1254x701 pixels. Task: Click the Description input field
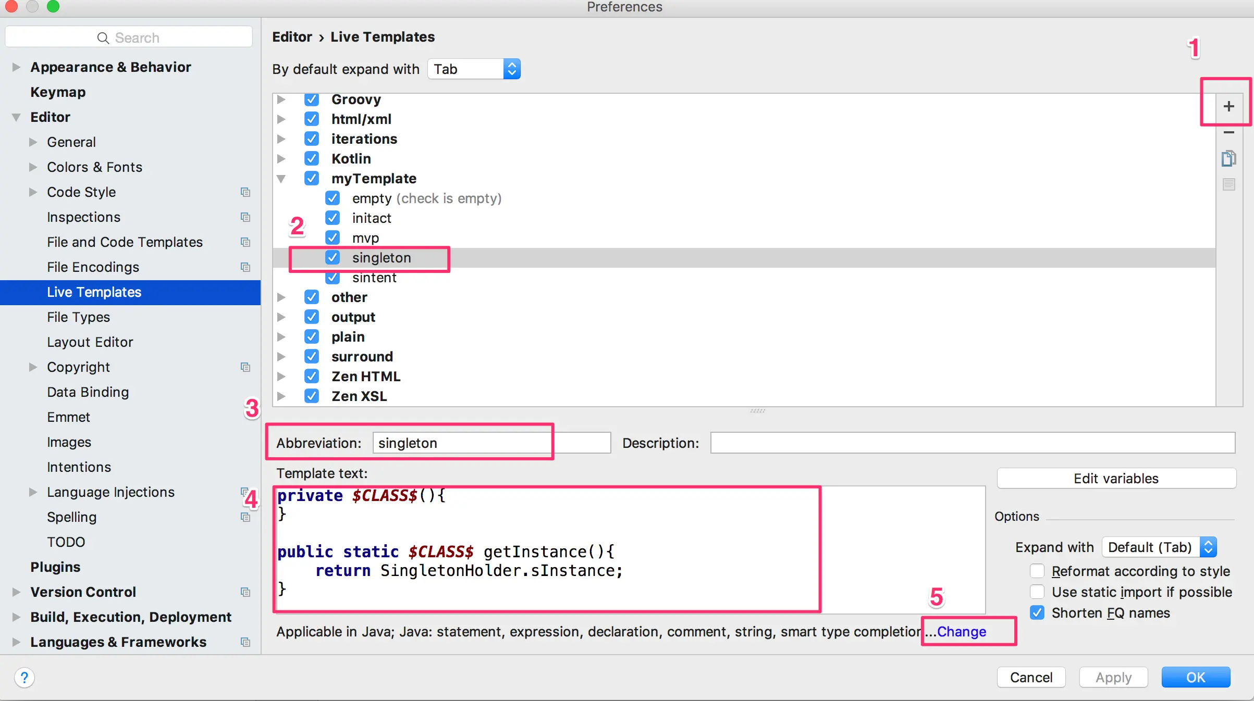[x=972, y=443]
